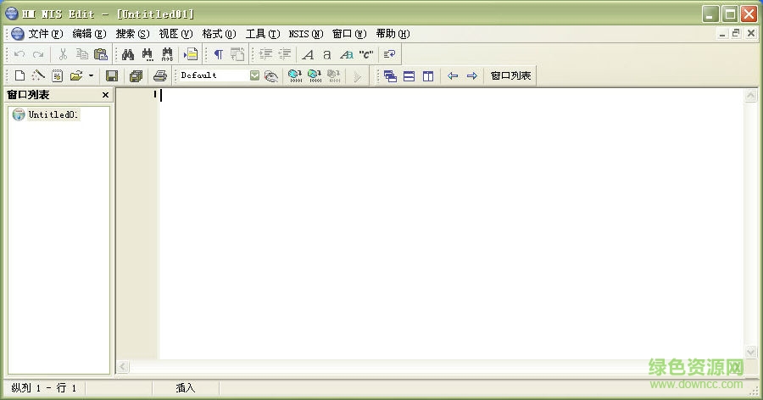Click the horizontal scrollbar left arrow
The height and width of the screenshot is (400, 763).
coord(123,366)
